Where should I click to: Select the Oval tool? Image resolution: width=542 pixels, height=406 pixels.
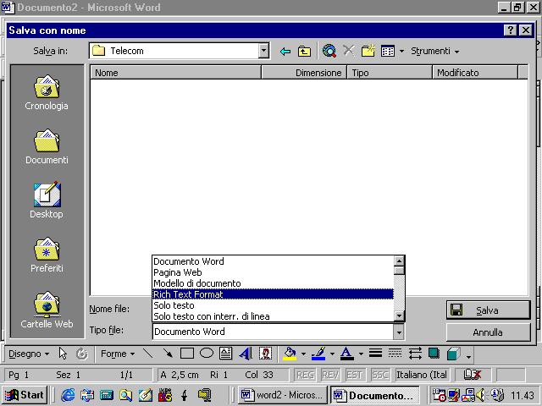pos(207,354)
